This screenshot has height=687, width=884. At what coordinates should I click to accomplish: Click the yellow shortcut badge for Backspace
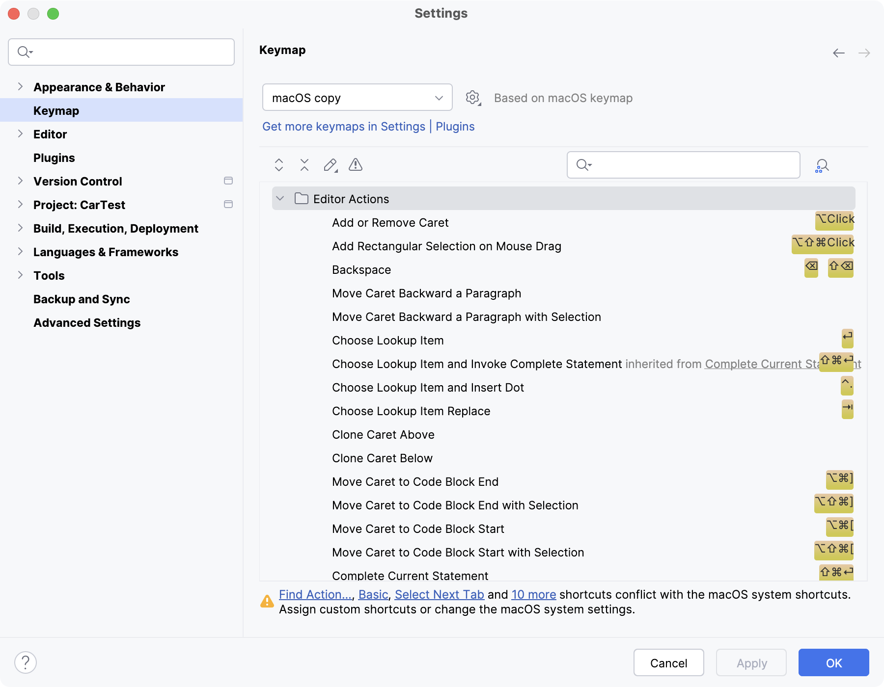coord(811,268)
